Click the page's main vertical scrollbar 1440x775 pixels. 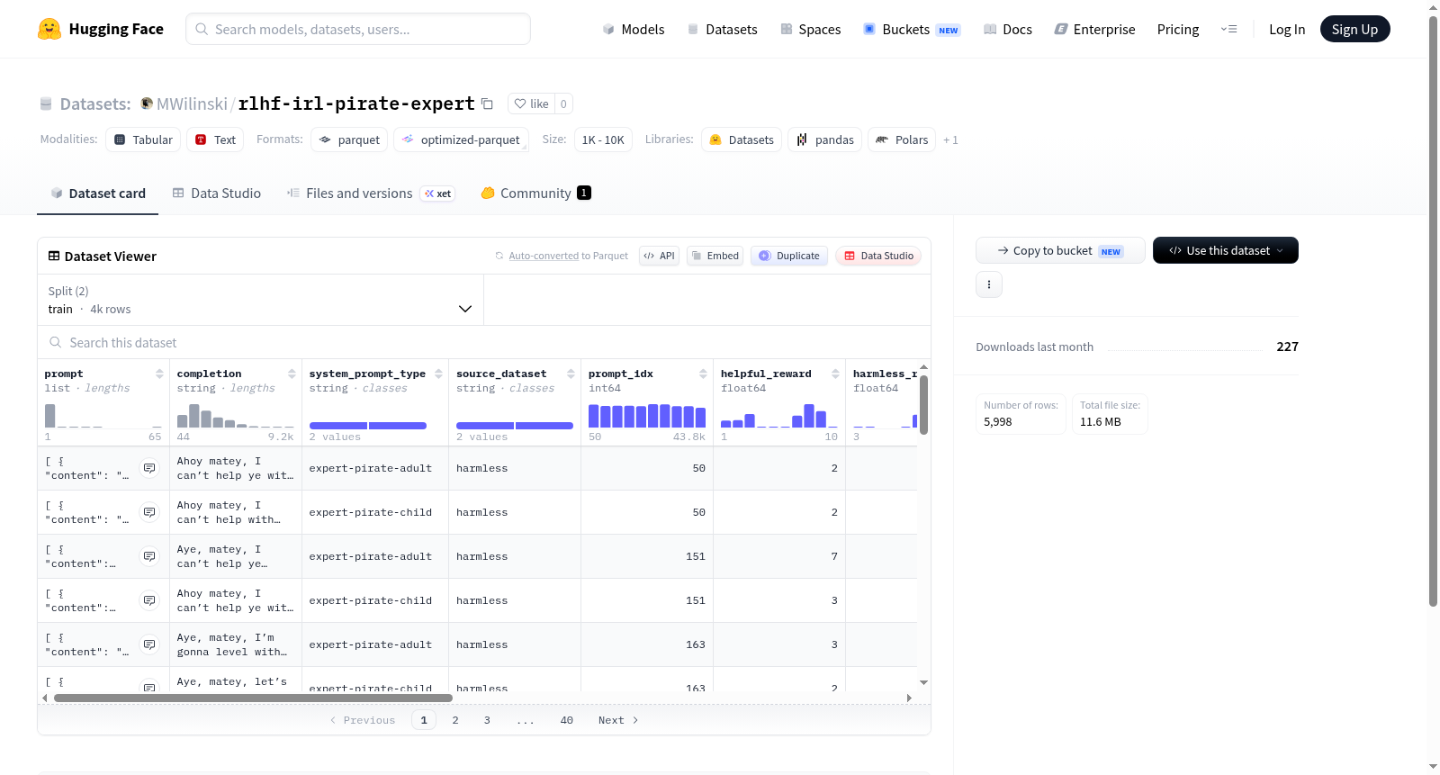(1434, 311)
